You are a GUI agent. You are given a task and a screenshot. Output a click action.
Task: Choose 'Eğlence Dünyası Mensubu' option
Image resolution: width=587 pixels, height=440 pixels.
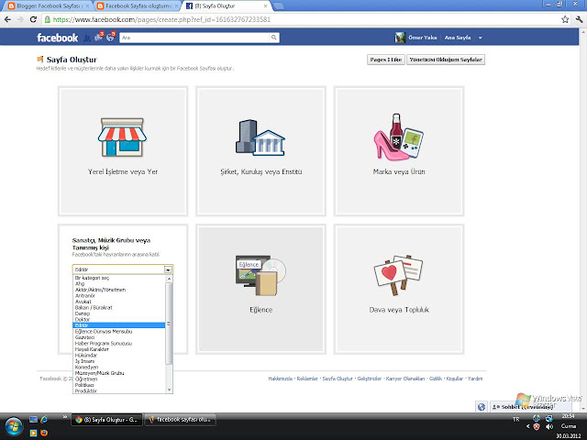pos(118,332)
